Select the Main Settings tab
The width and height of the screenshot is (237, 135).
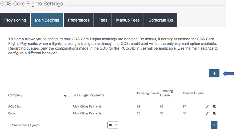click(x=47, y=20)
